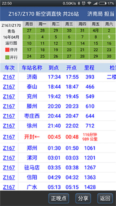Click the 周日 weekday header
Screen dimensions: 116x206
pos(29,24)
